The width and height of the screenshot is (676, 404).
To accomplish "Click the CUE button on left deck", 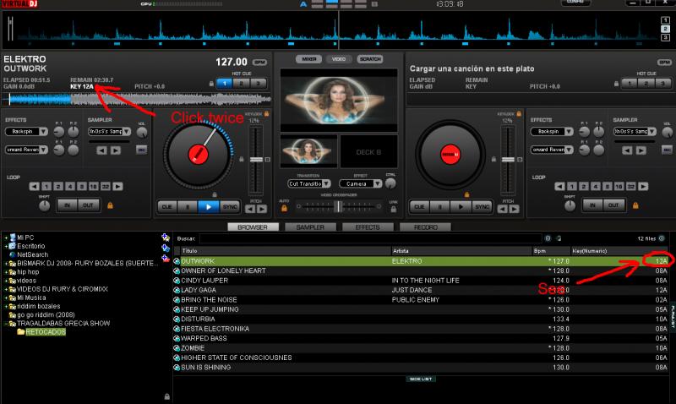I will click(x=166, y=207).
